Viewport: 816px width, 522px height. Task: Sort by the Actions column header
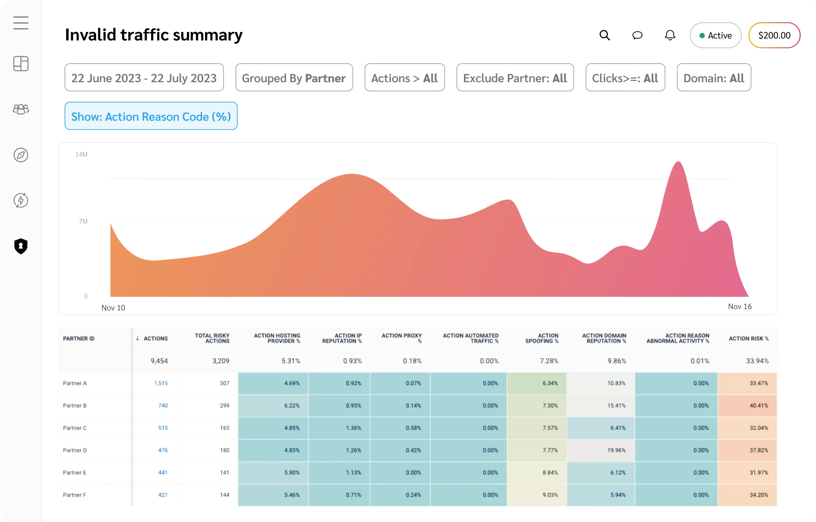click(x=155, y=338)
